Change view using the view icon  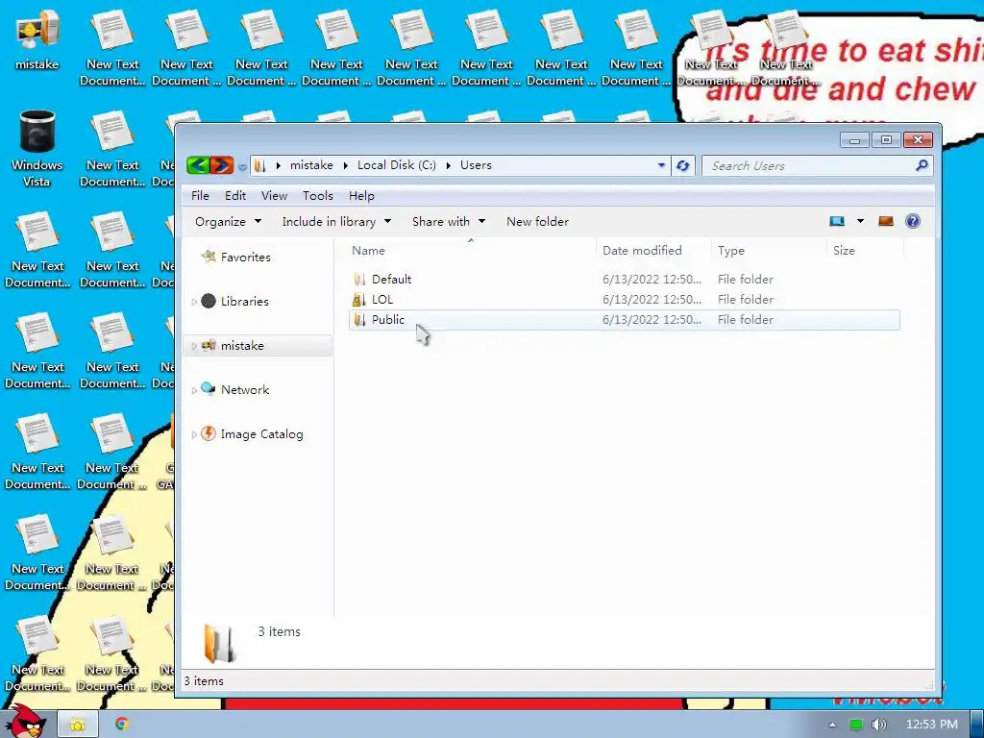point(837,221)
